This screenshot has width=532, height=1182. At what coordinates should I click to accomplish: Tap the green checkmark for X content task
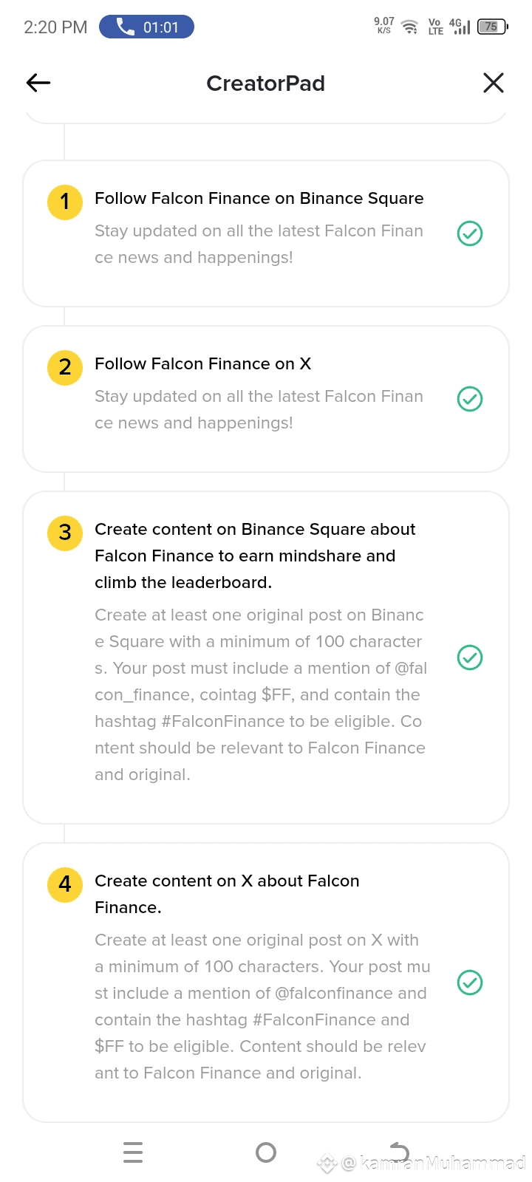pyautogui.click(x=470, y=983)
